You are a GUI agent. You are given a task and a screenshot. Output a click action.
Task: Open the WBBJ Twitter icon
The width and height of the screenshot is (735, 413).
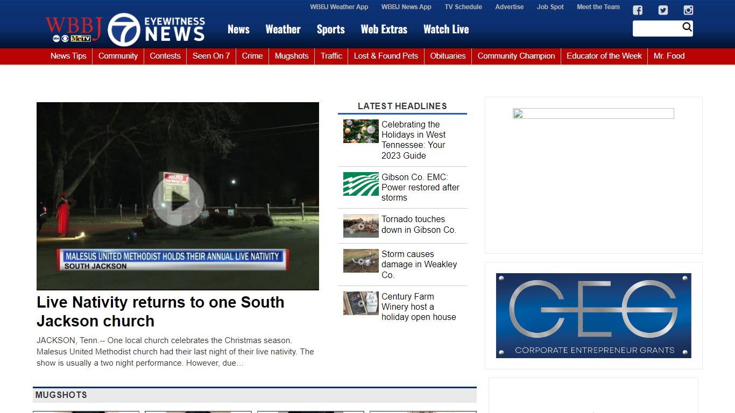(x=663, y=10)
